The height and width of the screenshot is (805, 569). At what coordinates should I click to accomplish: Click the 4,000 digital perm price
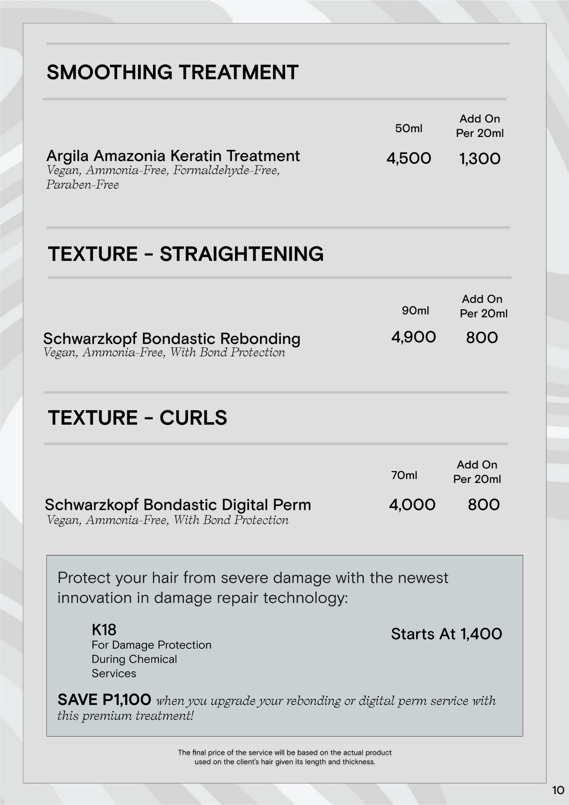[412, 505]
